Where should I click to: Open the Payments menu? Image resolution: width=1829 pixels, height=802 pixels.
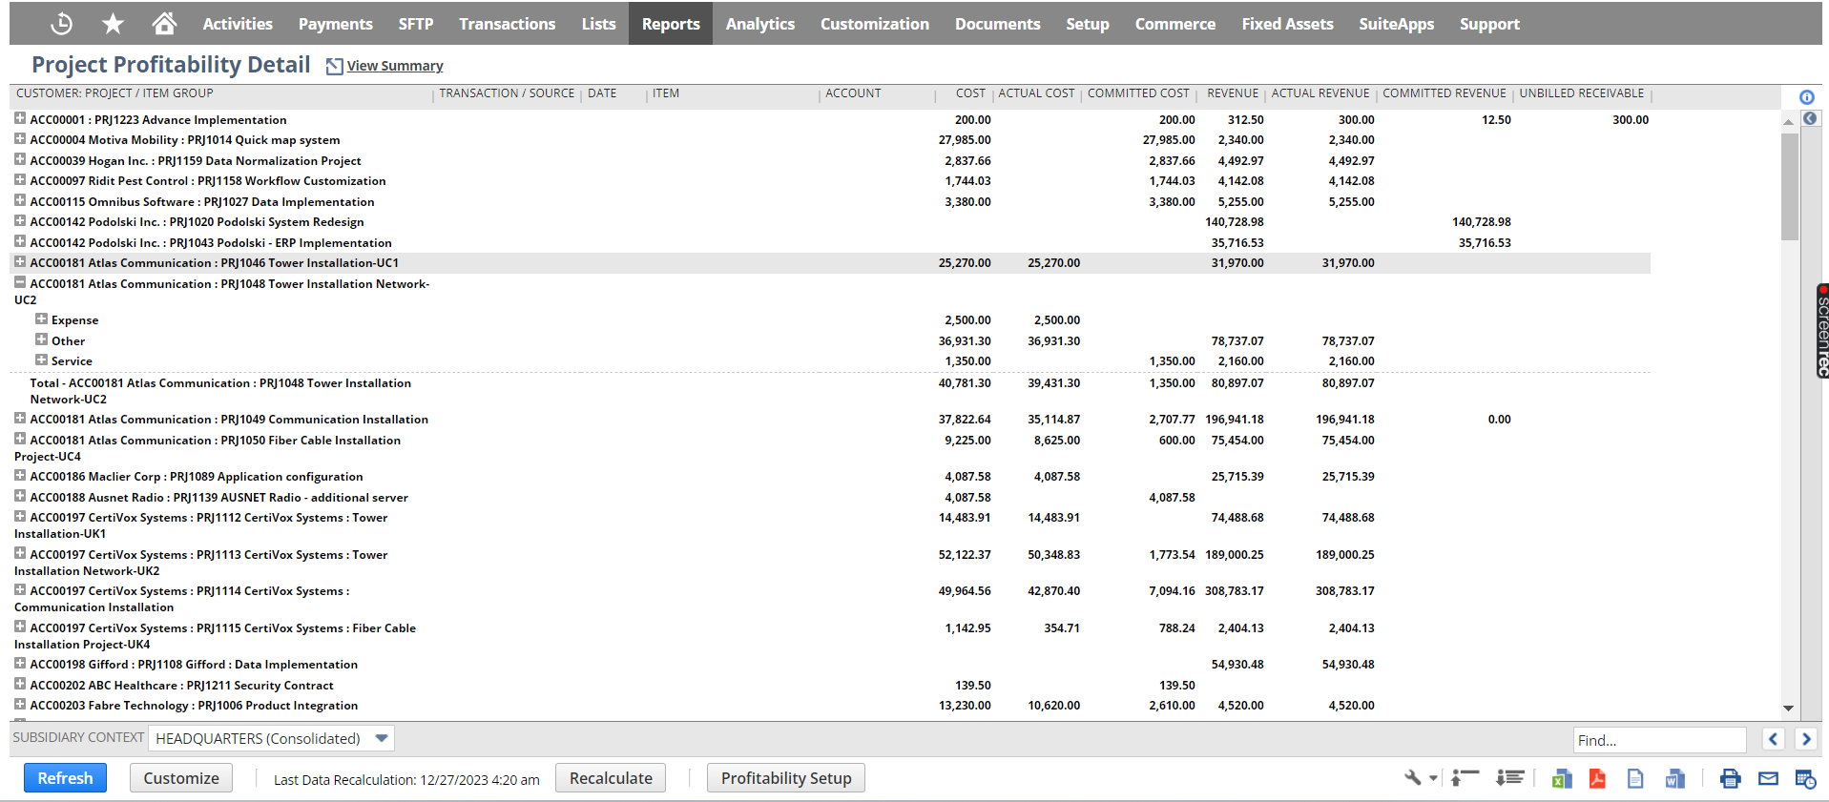tap(336, 24)
